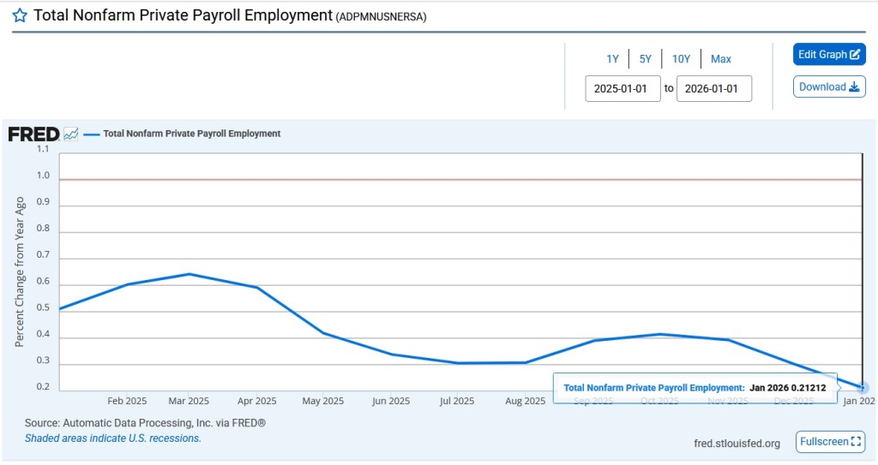The image size is (878, 465).
Task: Click the end date field showing 2026-01-01
Action: click(713, 88)
